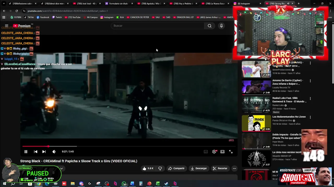Dislike the Strong Black video

coord(160,168)
